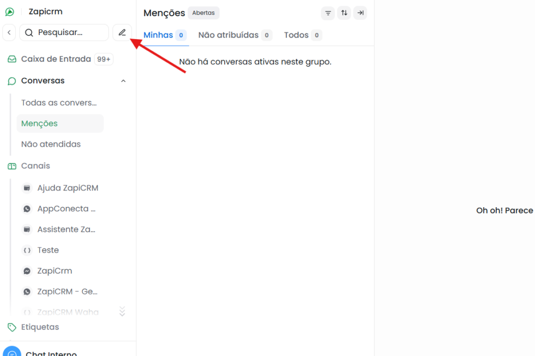This screenshot has width=535, height=356.
Task: Collapse the Conversas section chevron
Action: 123,81
